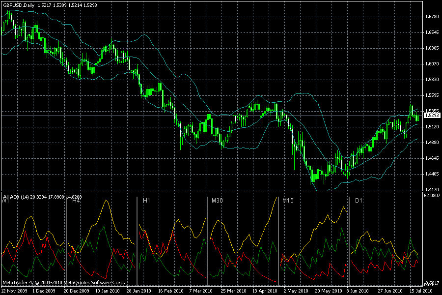The height and width of the screenshot is (295, 442).
Task: Select the ADX value 14.8208
Action: (74, 197)
